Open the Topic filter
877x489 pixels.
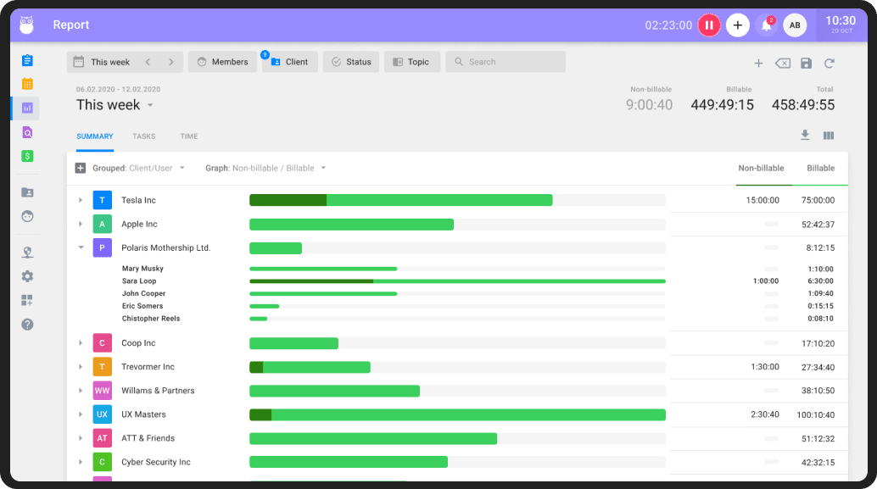pos(412,62)
